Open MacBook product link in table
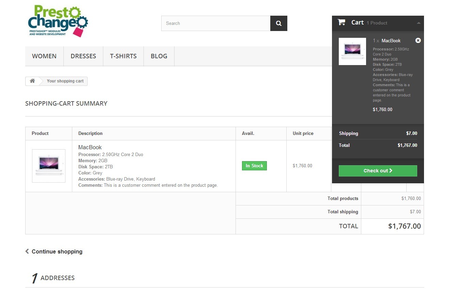The height and width of the screenshot is (292, 454). pos(90,148)
